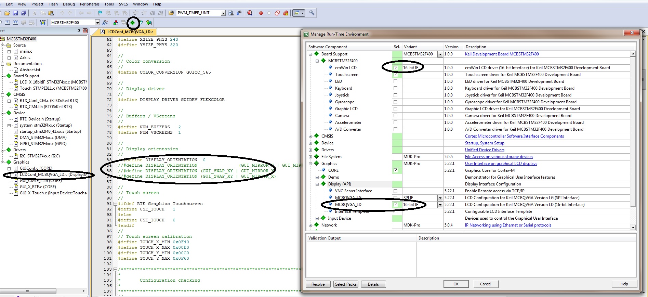This screenshot has width=648, height=297.
Task: Launch the Pack Installer from the toolbar
Action: [x=149, y=23]
